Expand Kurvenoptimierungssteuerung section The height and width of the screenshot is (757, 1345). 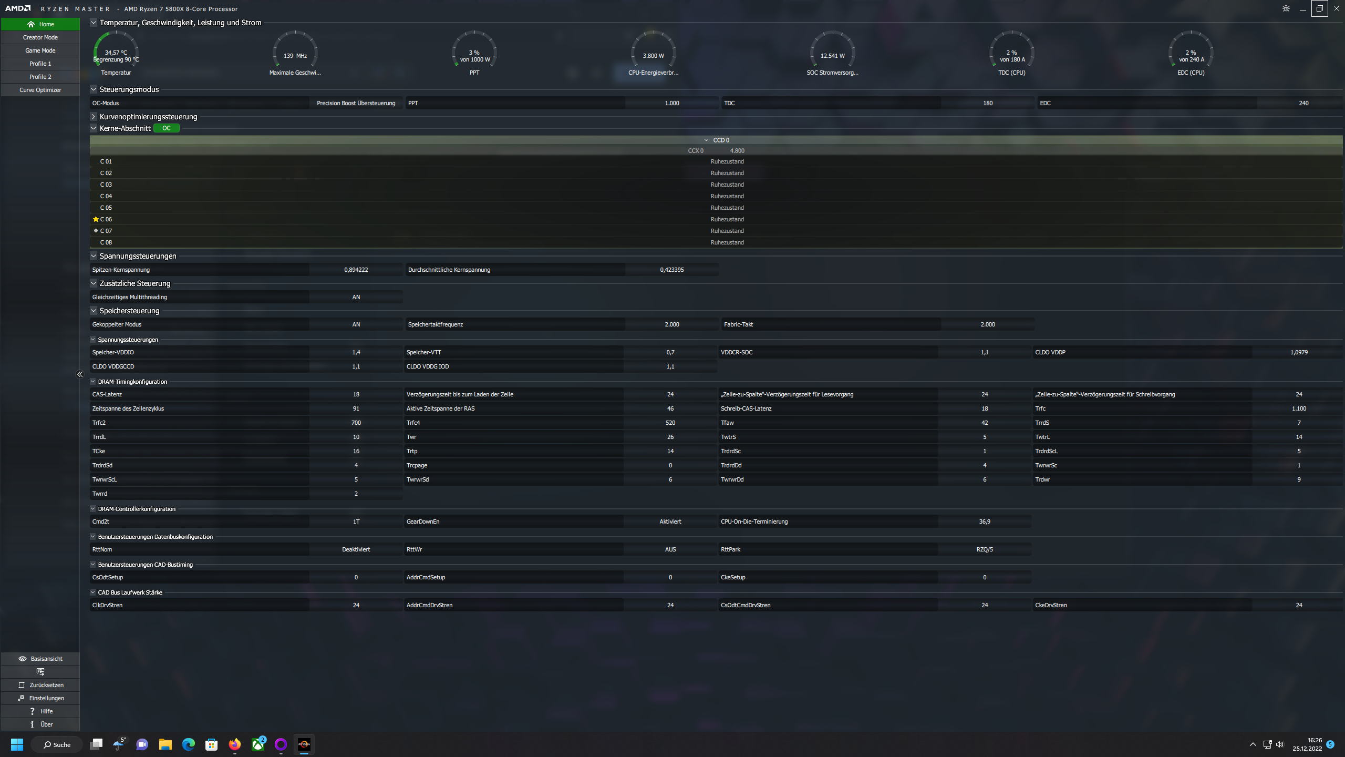[94, 117]
